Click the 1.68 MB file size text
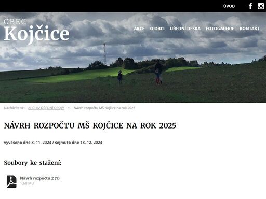Screen dimensions: 266x199 (27, 183)
